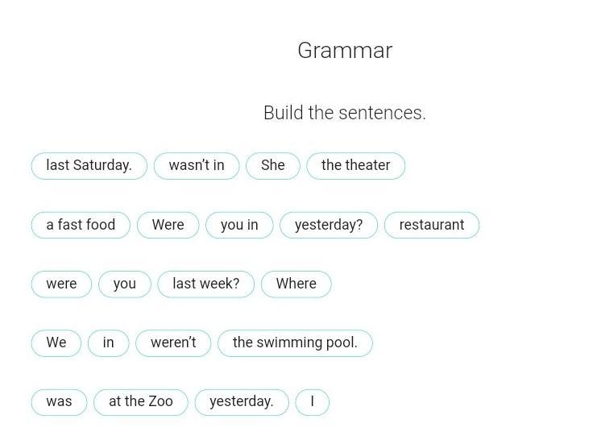Choose the 'She' word chip

pyautogui.click(x=273, y=166)
